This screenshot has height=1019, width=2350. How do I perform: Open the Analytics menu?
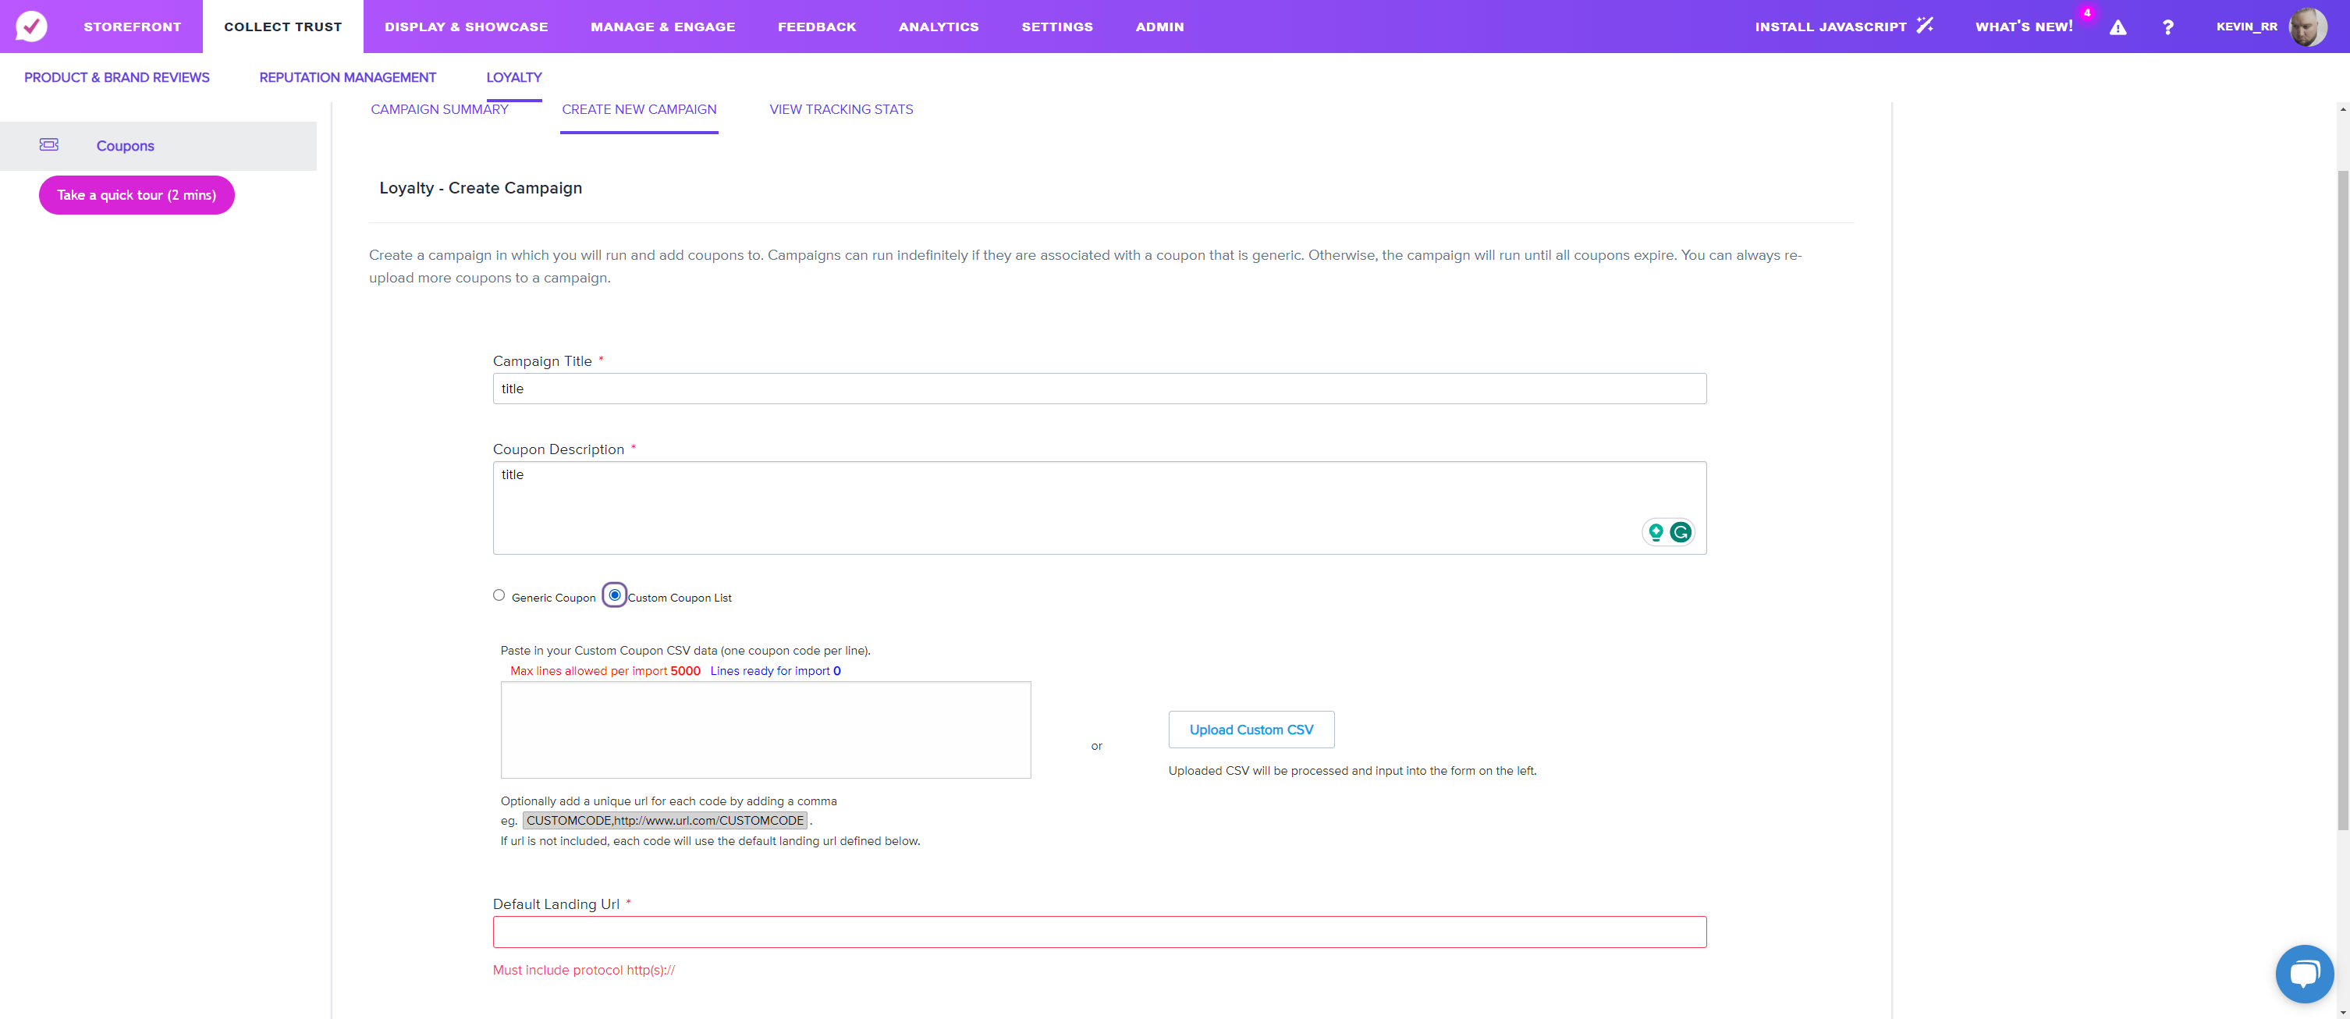939,27
